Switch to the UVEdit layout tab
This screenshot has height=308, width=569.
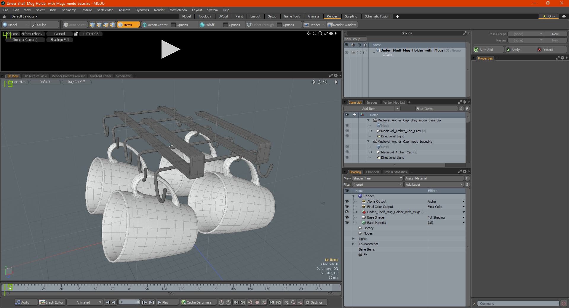tap(223, 16)
